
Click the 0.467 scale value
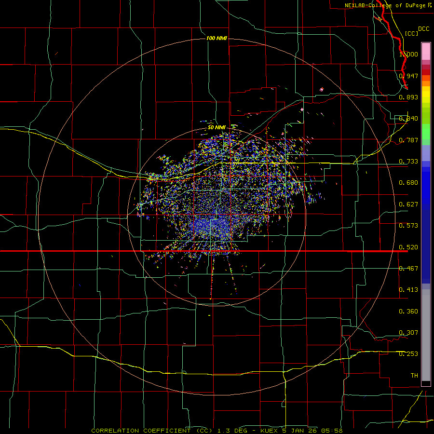pos(408,269)
